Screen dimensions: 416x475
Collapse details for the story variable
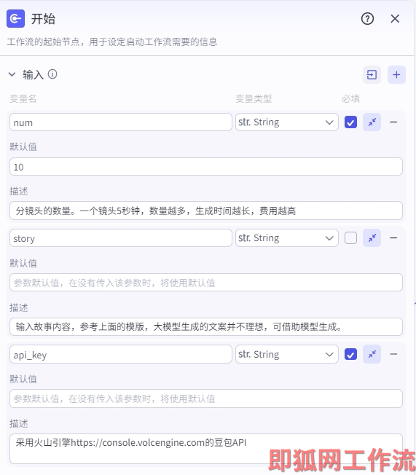(372, 238)
